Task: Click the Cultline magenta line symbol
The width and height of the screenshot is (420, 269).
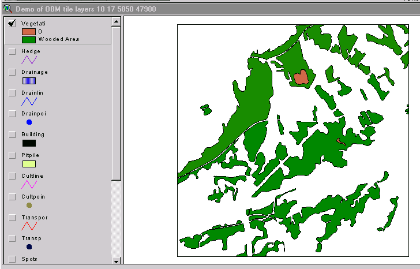Action: (x=29, y=185)
